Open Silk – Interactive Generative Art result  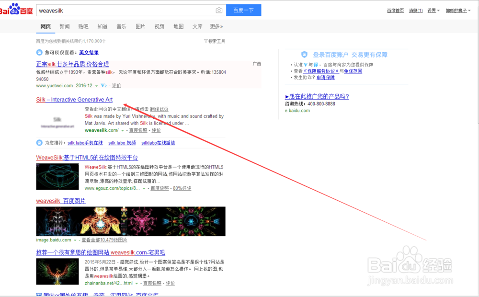[74, 100]
